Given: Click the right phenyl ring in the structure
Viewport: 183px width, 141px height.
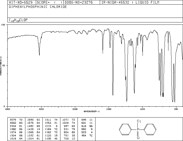Looking at the screenshot, I should [x=150, y=130].
